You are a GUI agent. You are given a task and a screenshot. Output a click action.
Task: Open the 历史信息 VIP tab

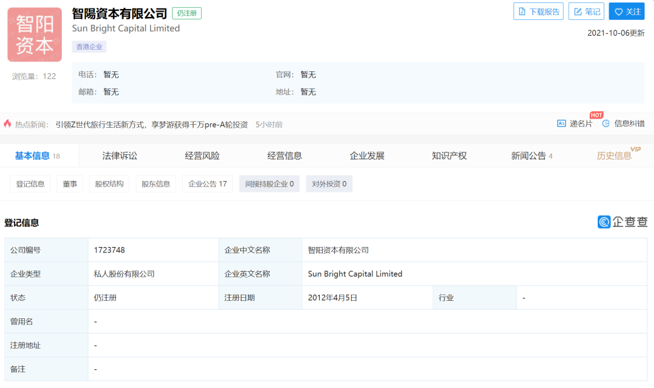click(614, 156)
